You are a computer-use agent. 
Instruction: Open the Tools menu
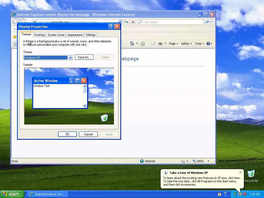[199, 44]
